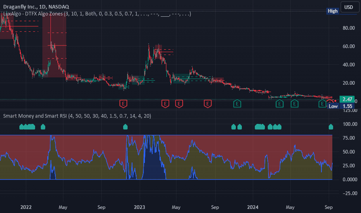Select the single teal signal marker near March 2022

[43, 127]
